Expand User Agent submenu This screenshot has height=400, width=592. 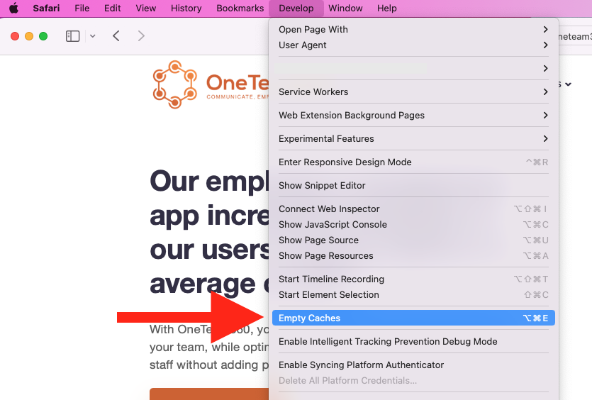pyautogui.click(x=413, y=45)
